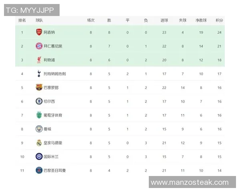
Task: Click the Paris Saint-Germain crest icon
Action: [x=39, y=170]
